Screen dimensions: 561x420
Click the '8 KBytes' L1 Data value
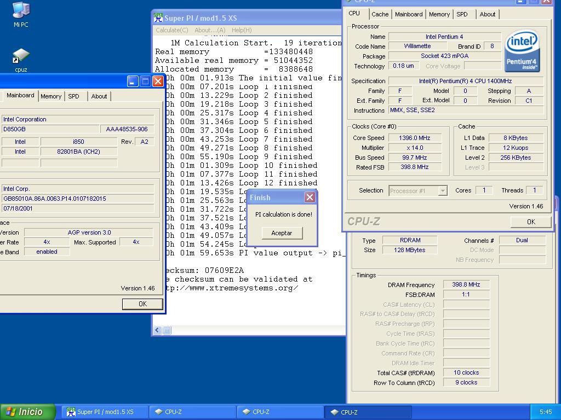pos(516,138)
